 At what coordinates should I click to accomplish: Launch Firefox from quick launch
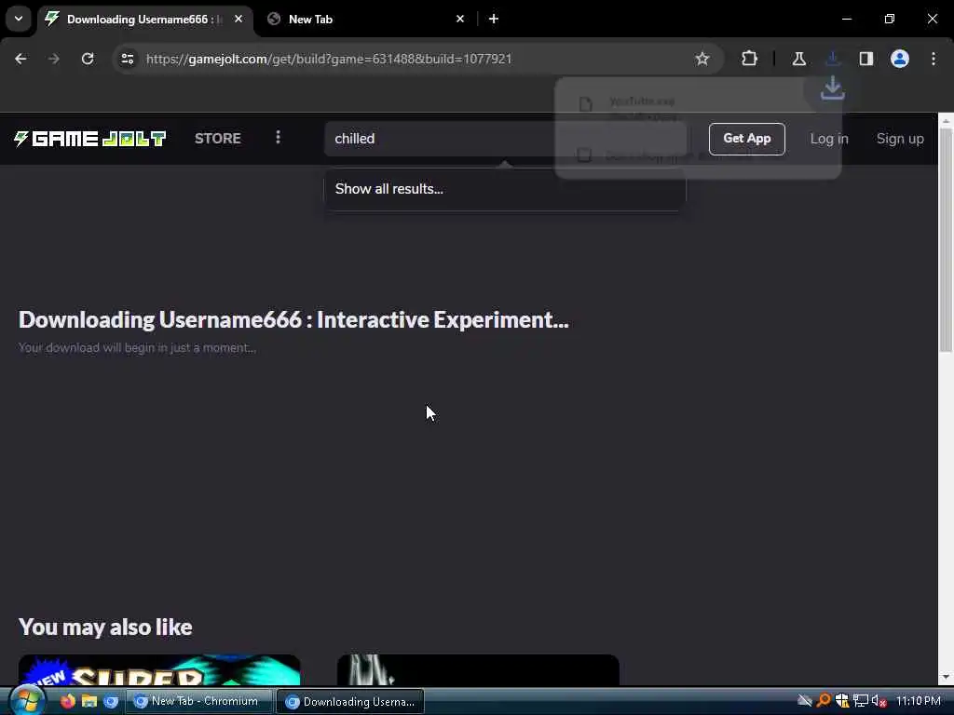[x=67, y=701]
